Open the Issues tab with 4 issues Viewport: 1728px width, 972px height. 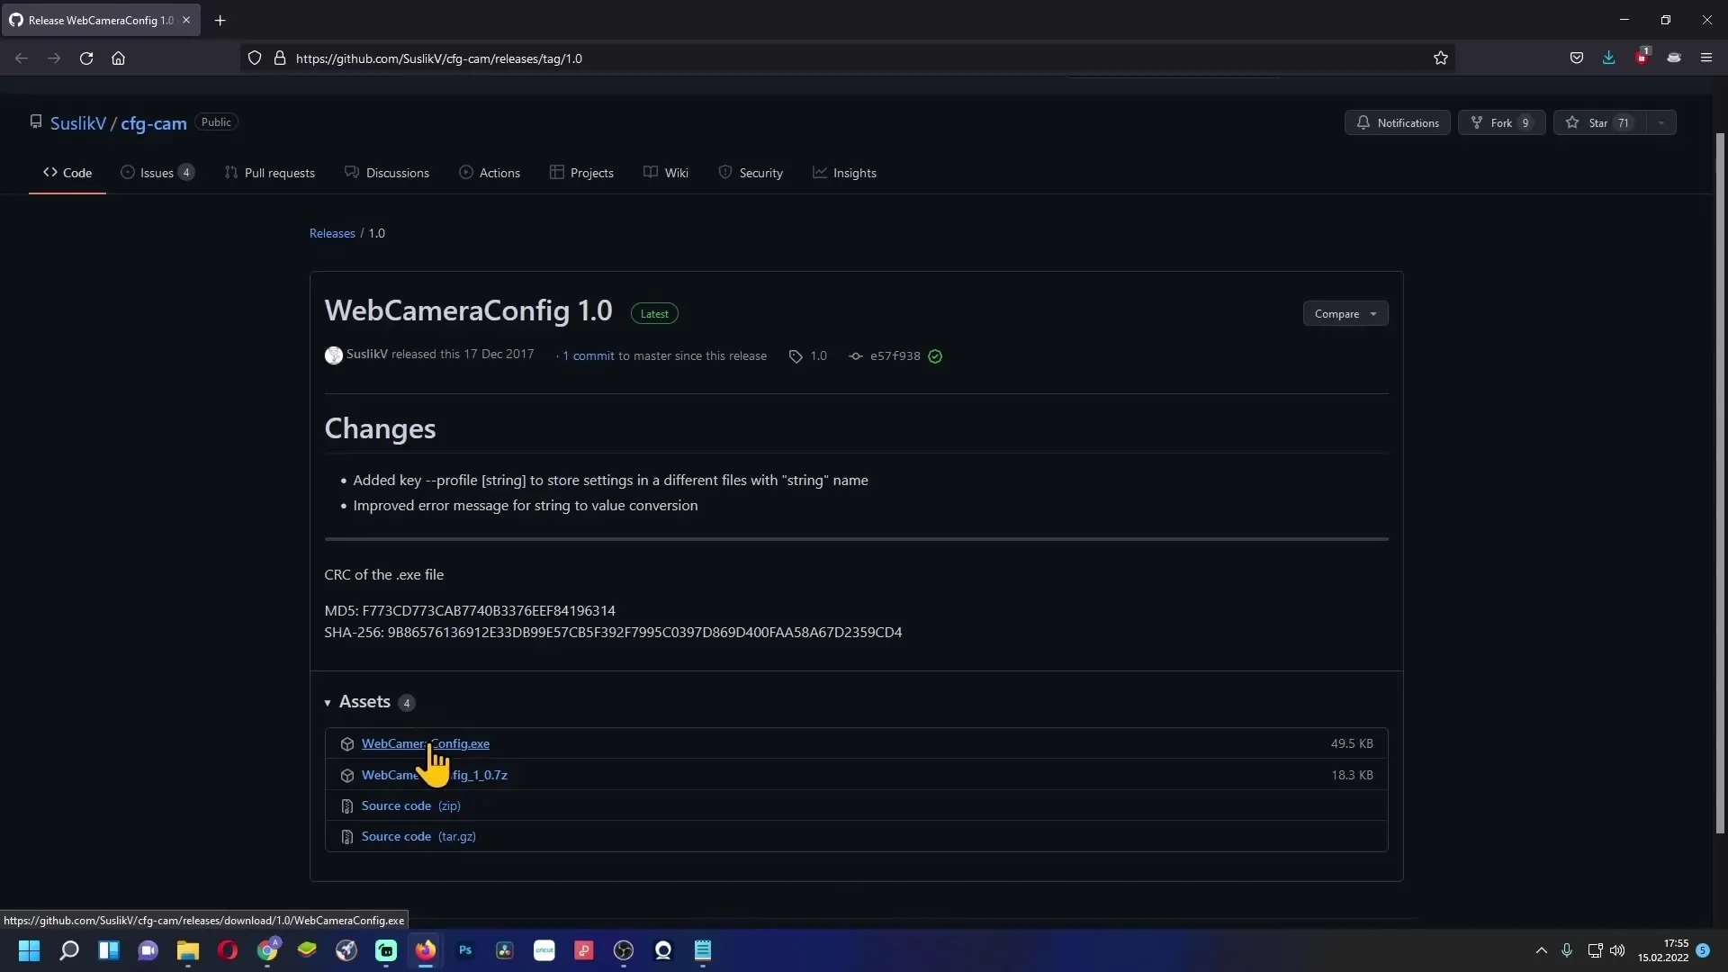click(157, 172)
